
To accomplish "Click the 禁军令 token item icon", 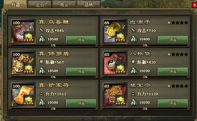I will click(x=115, y=95).
